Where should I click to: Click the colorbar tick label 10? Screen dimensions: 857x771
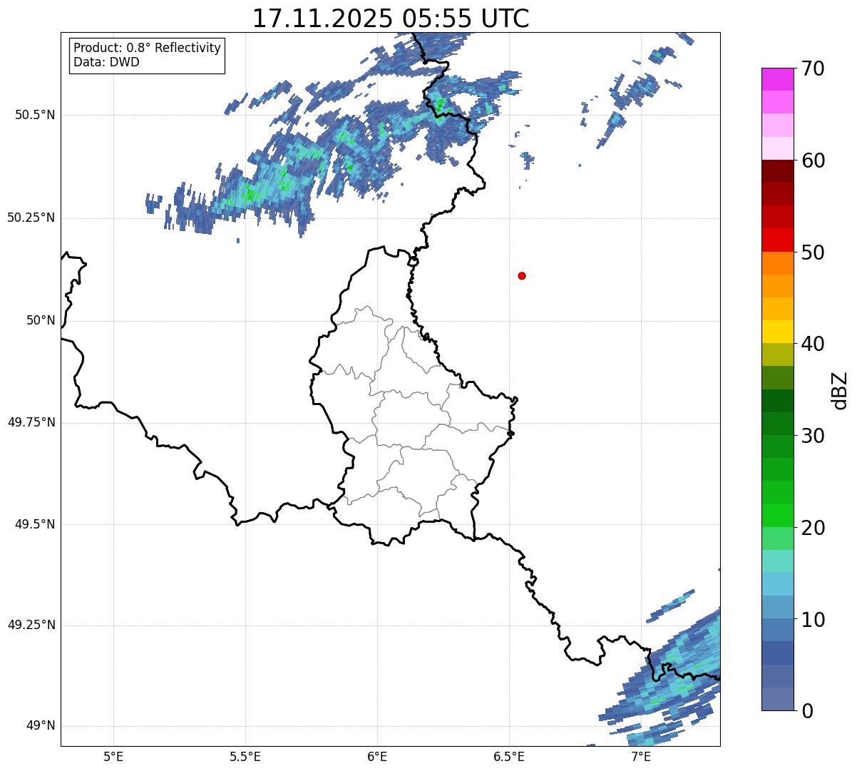tap(813, 620)
